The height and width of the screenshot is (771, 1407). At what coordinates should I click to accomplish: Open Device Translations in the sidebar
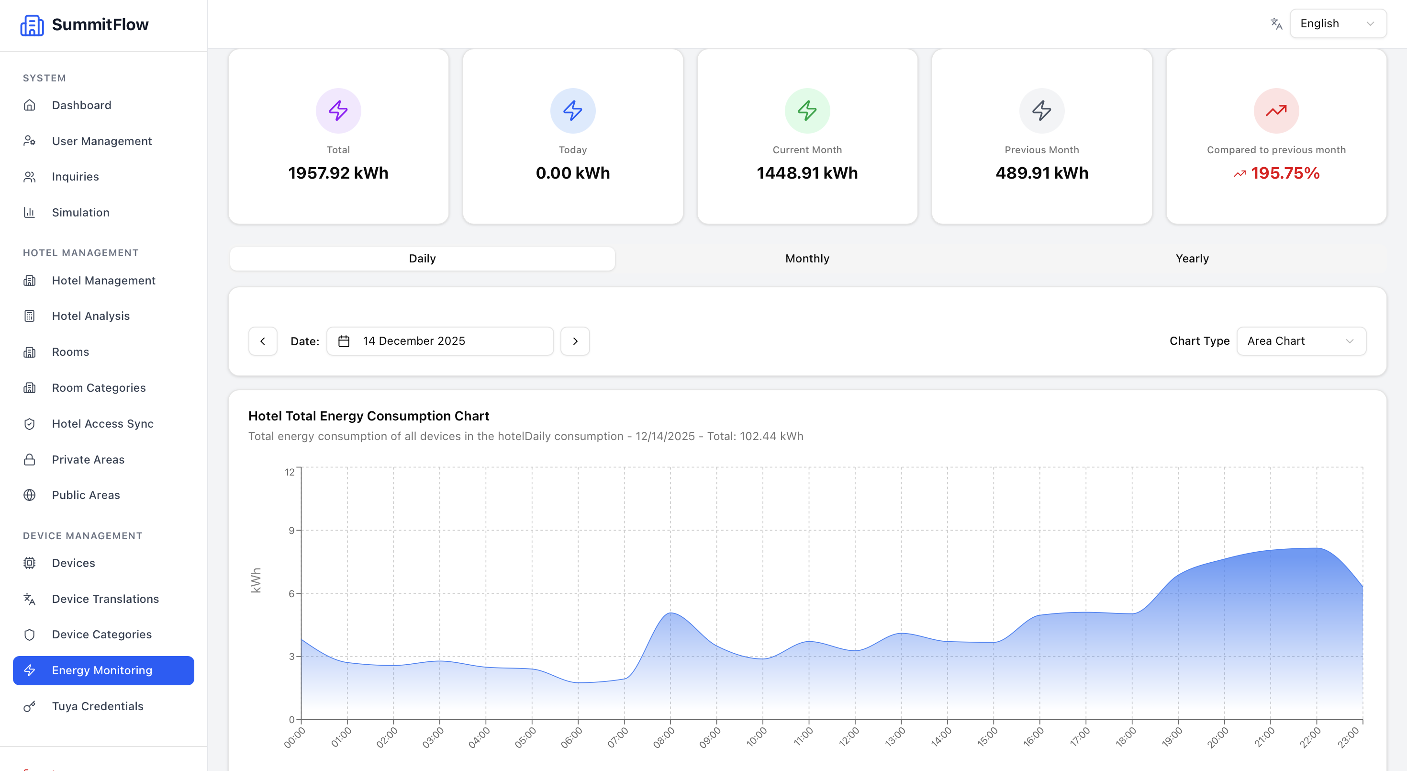pos(105,599)
